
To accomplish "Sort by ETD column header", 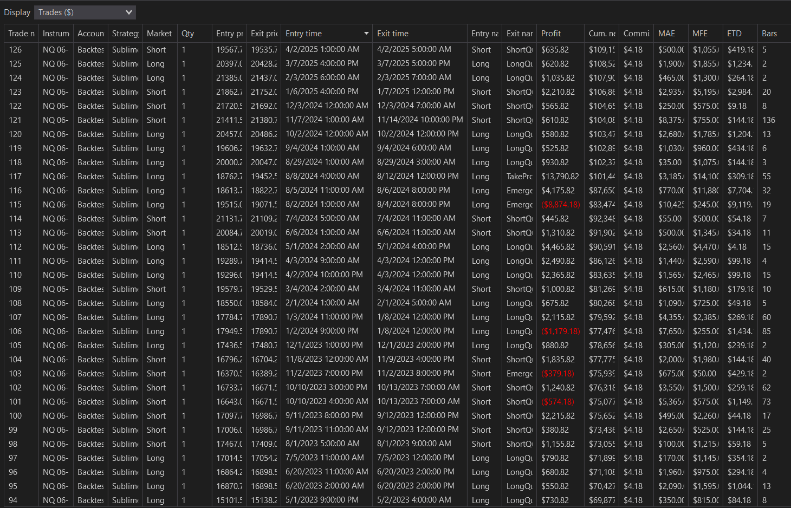I will point(740,34).
